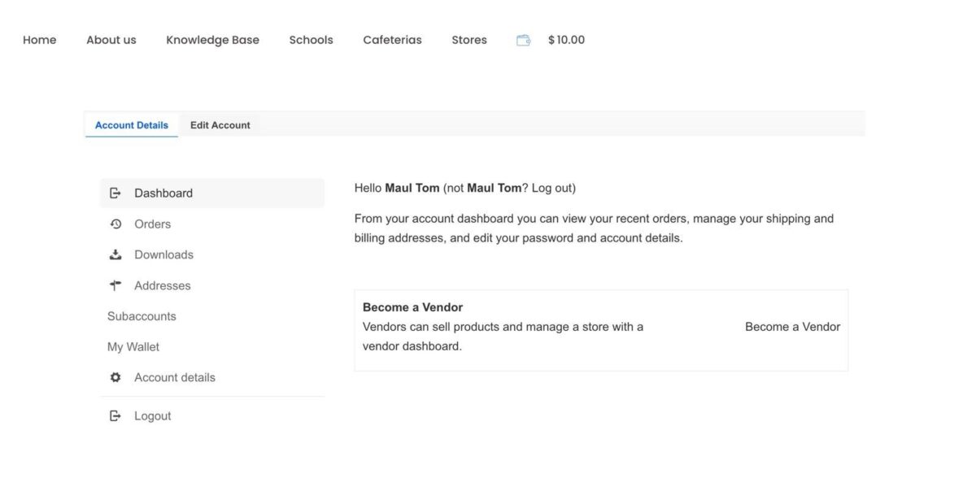
Task: Visit the Stores page from the menu
Action: tap(469, 40)
